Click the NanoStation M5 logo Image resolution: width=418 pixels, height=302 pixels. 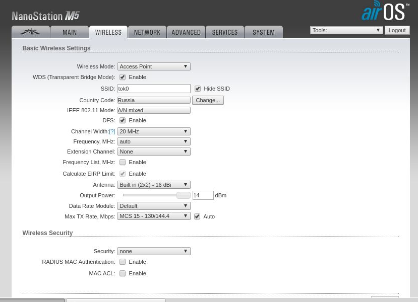pyautogui.click(x=46, y=16)
